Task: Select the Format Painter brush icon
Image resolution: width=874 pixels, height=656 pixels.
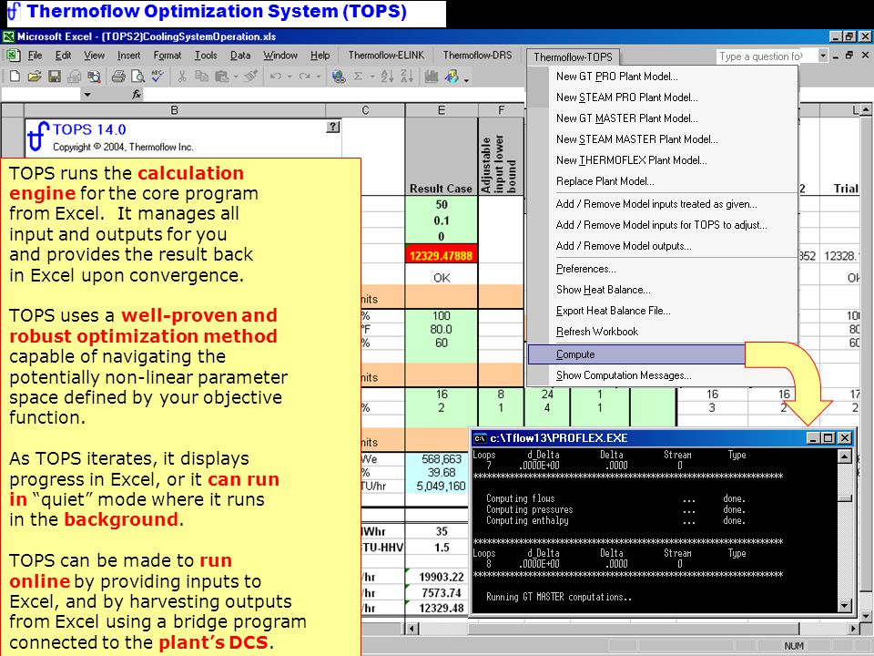Action: 251,77
